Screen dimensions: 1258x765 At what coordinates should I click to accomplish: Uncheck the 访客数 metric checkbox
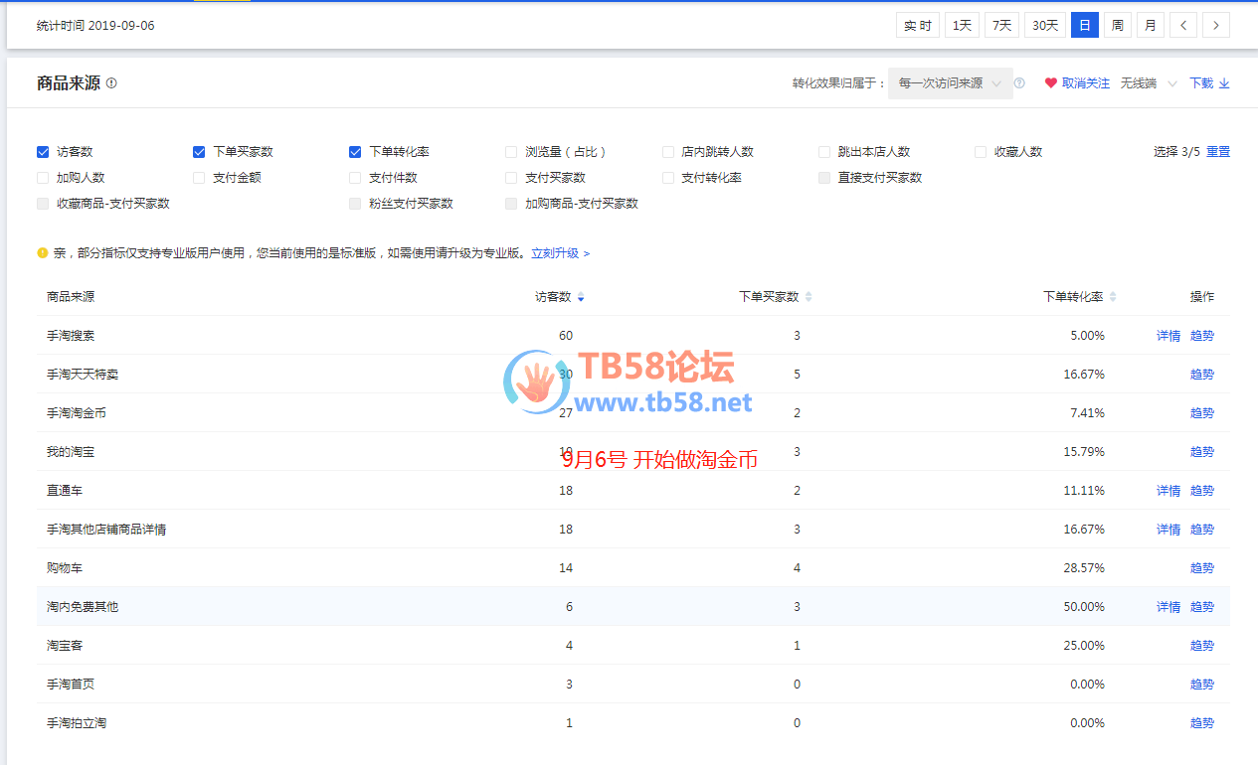[43, 152]
